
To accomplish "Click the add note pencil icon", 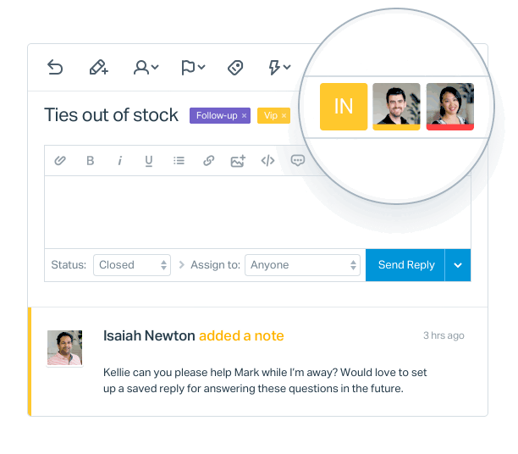I will click(x=99, y=67).
